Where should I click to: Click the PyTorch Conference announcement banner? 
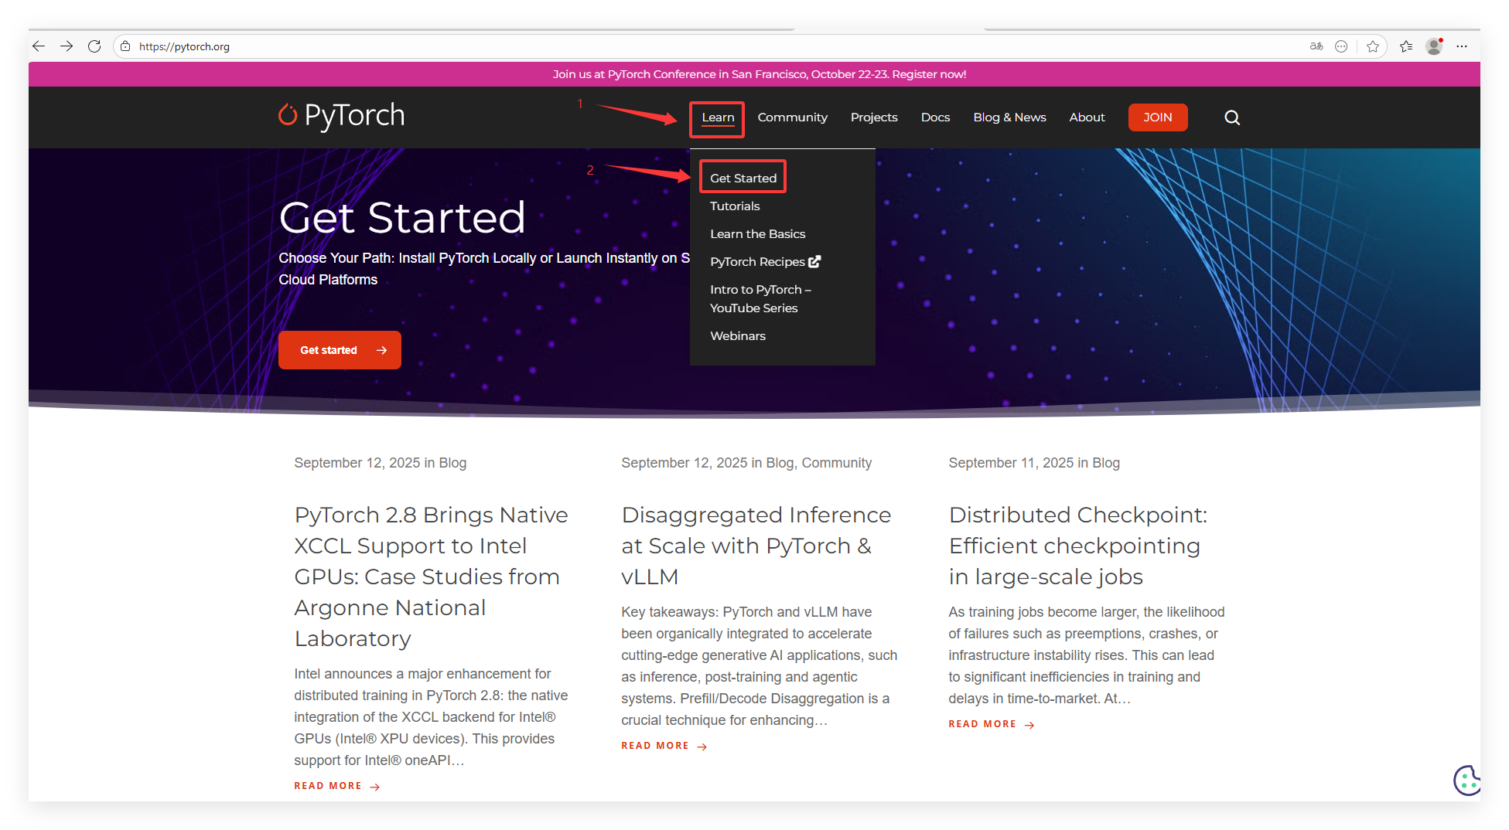tap(759, 74)
